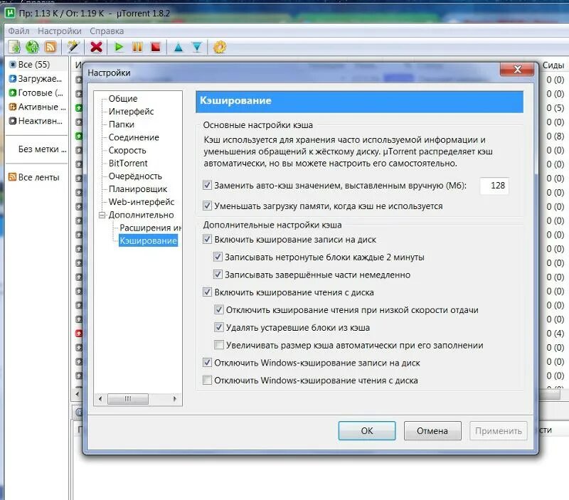
Task: Toggle 'Включить кэширование чтения с диска'
Action: coord(207,292)
